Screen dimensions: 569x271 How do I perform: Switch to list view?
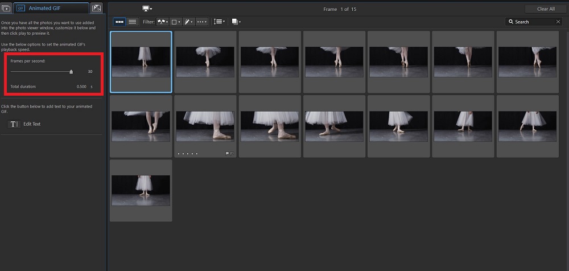(x=132, y=22)
